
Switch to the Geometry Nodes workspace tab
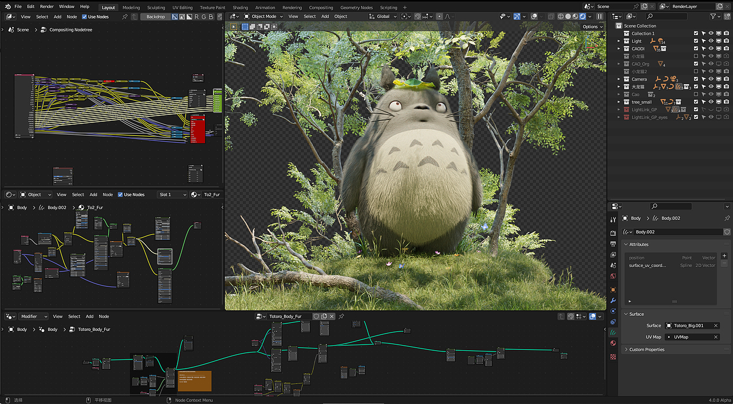[x=356, y=7]
